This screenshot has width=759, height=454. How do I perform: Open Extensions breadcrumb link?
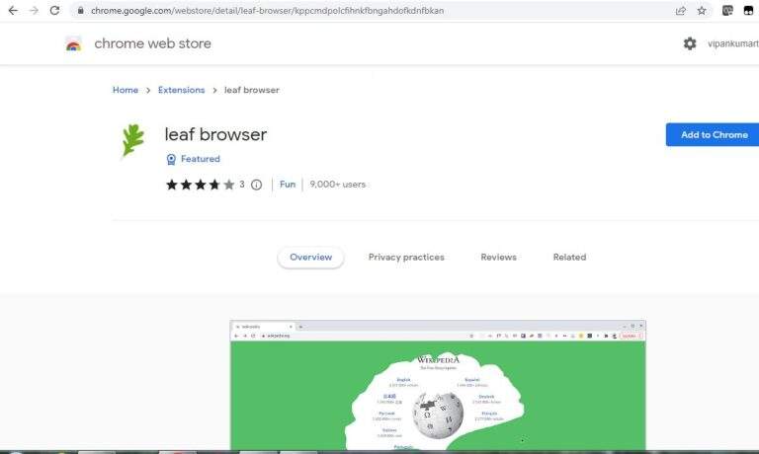coord(182,90)
